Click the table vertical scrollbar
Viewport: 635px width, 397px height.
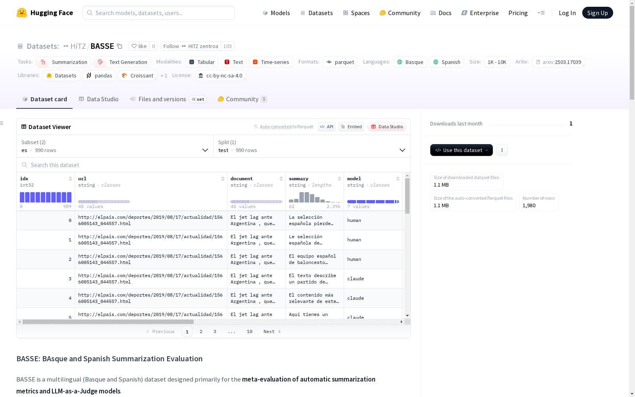[x=407, y=196]
